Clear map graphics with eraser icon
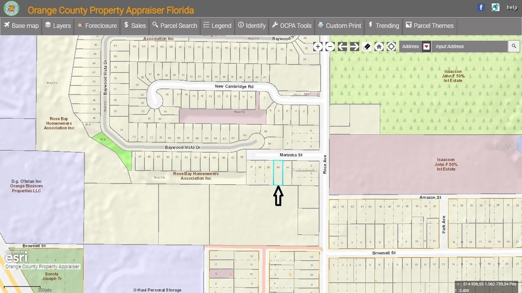Image resolution: width=522 pixels, height=293 pixels. 367,46
